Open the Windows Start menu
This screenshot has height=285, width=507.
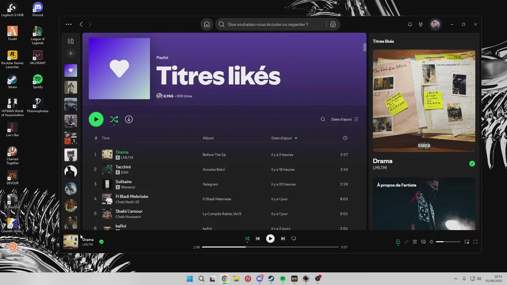(190, 279)
